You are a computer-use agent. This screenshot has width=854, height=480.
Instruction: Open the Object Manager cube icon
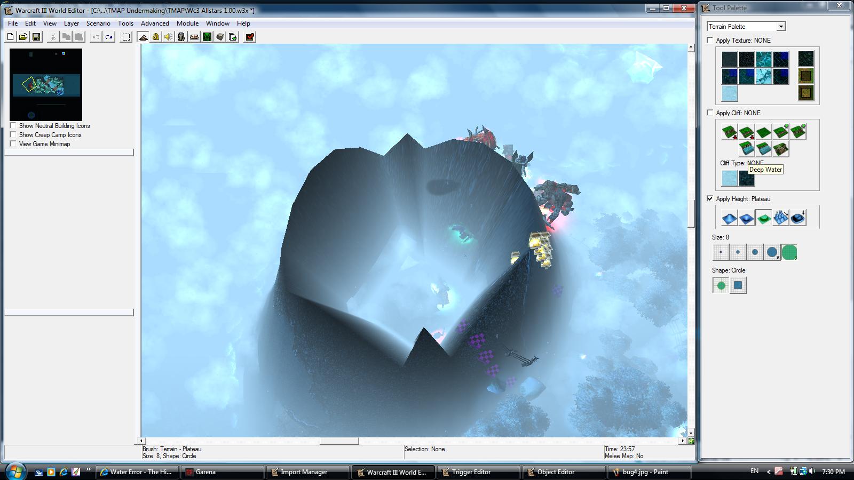click(x=220, y=37)
